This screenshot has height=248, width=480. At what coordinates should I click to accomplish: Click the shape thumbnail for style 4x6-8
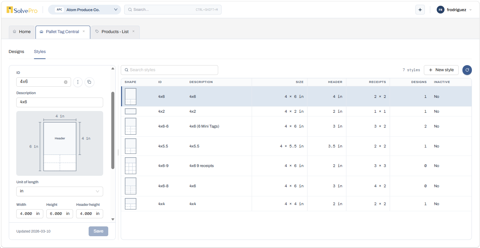coord(131,186)
